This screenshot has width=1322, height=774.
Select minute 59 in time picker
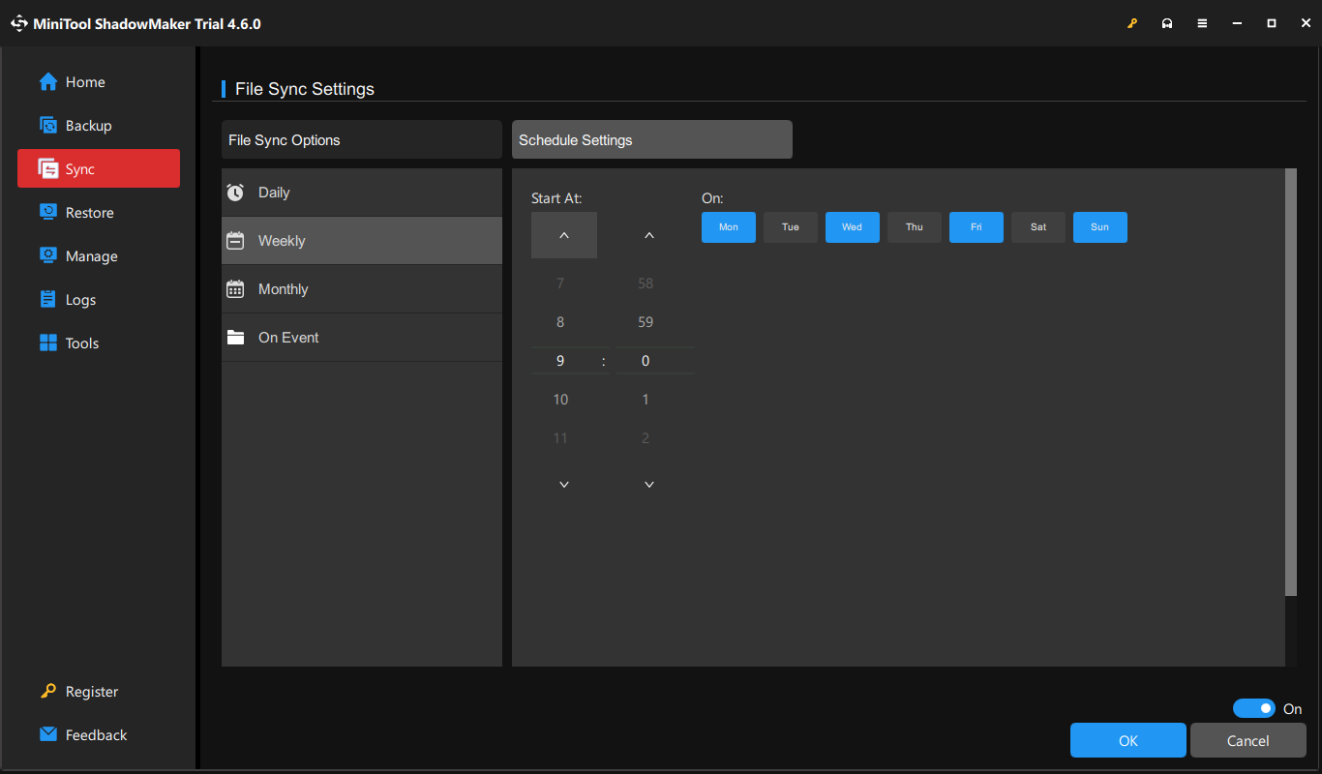(x=646, y=322)
